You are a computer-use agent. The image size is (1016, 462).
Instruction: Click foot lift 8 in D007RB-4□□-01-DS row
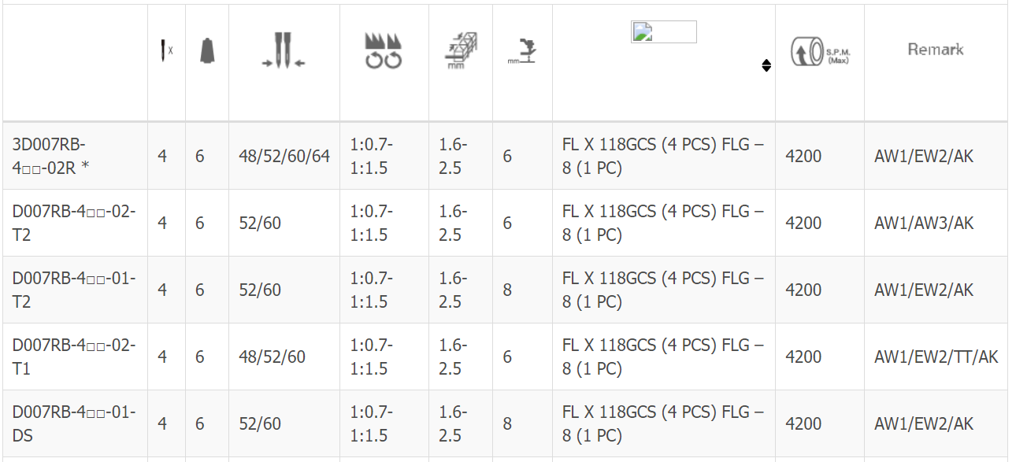pos(507,423)
